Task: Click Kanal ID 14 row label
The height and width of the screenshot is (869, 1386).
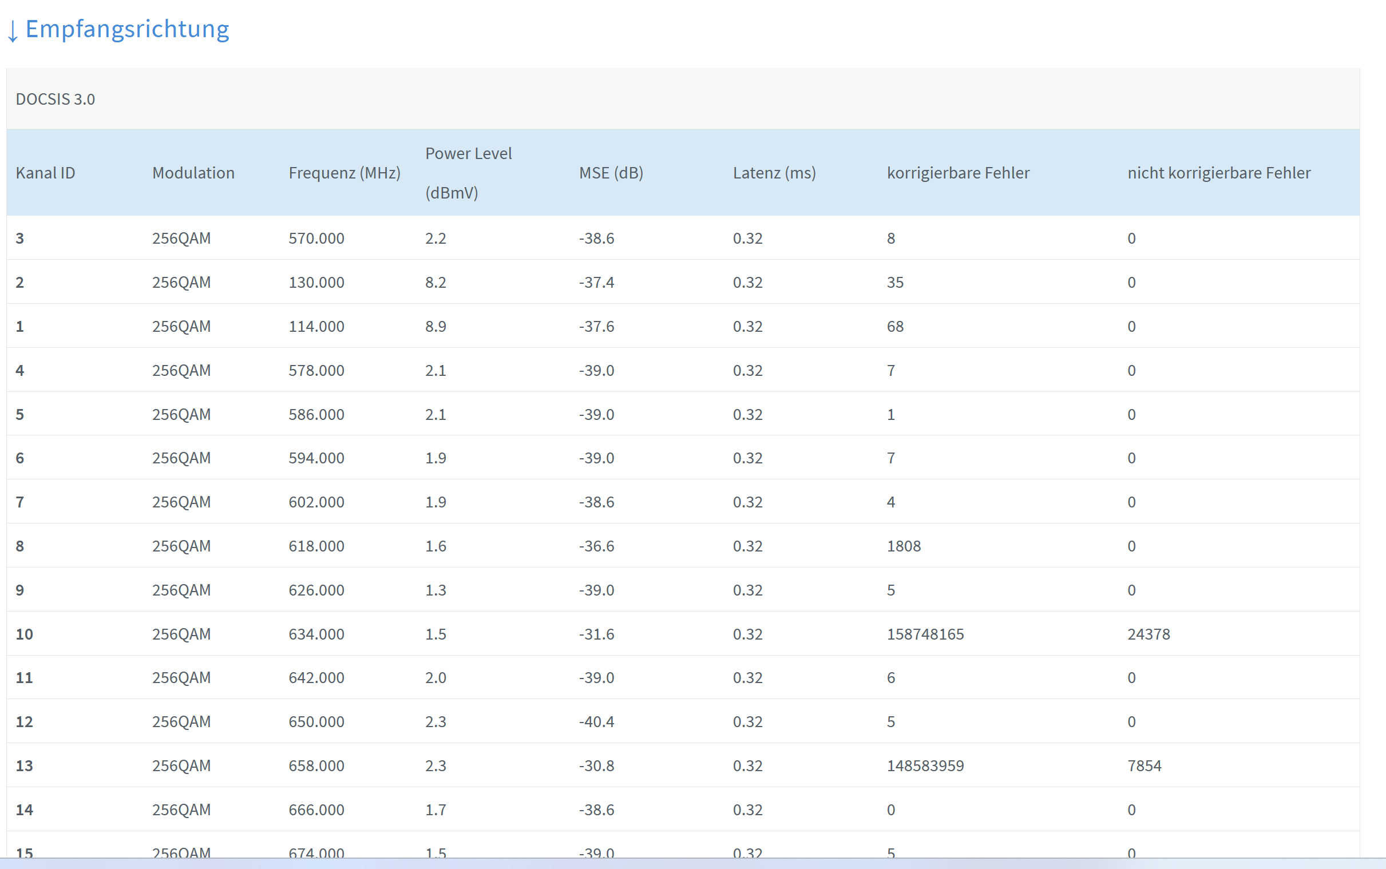Action: point(24,810)
